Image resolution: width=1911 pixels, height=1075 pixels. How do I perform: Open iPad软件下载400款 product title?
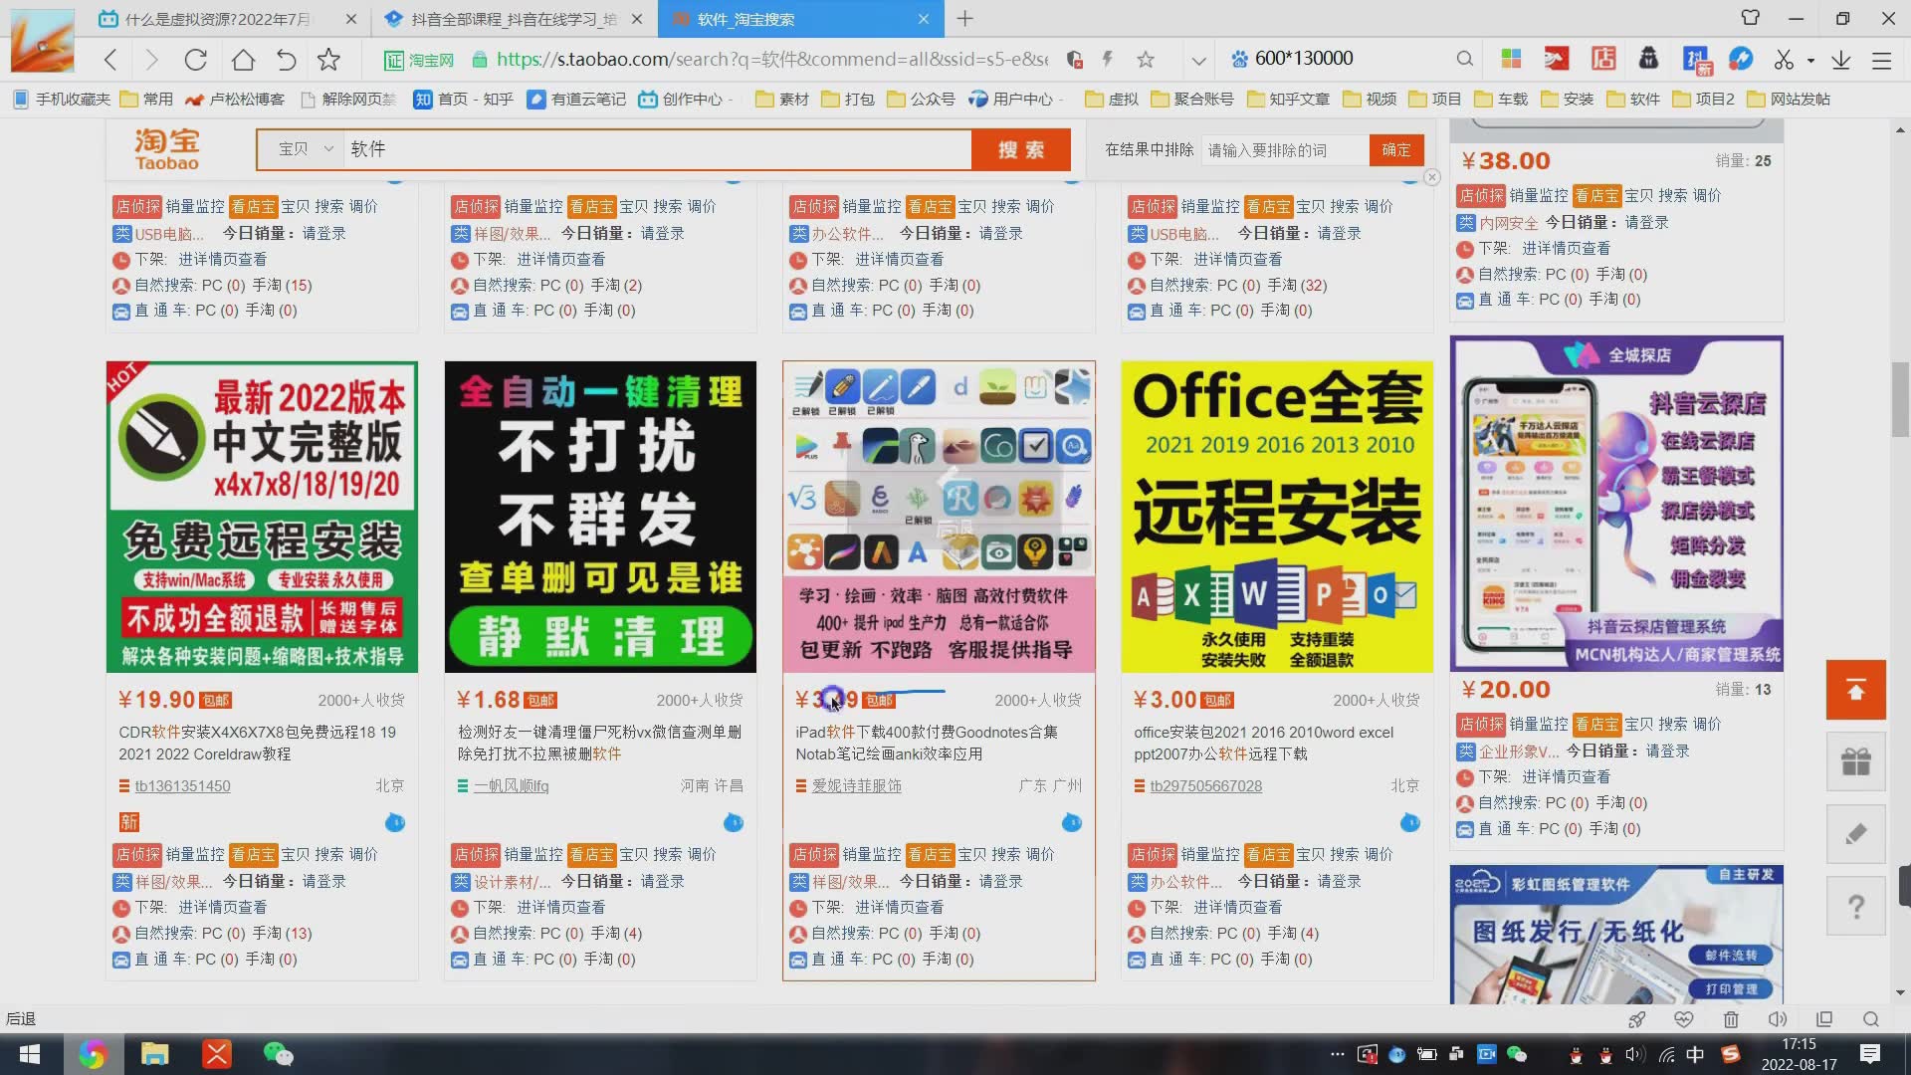coord(927,743)
